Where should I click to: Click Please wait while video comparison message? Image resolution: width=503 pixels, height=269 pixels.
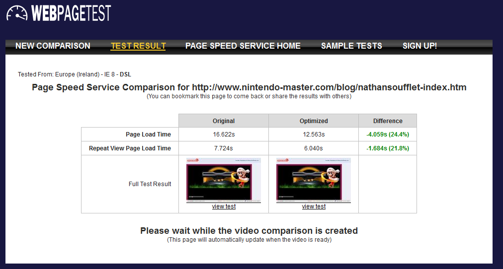[249, 231]
